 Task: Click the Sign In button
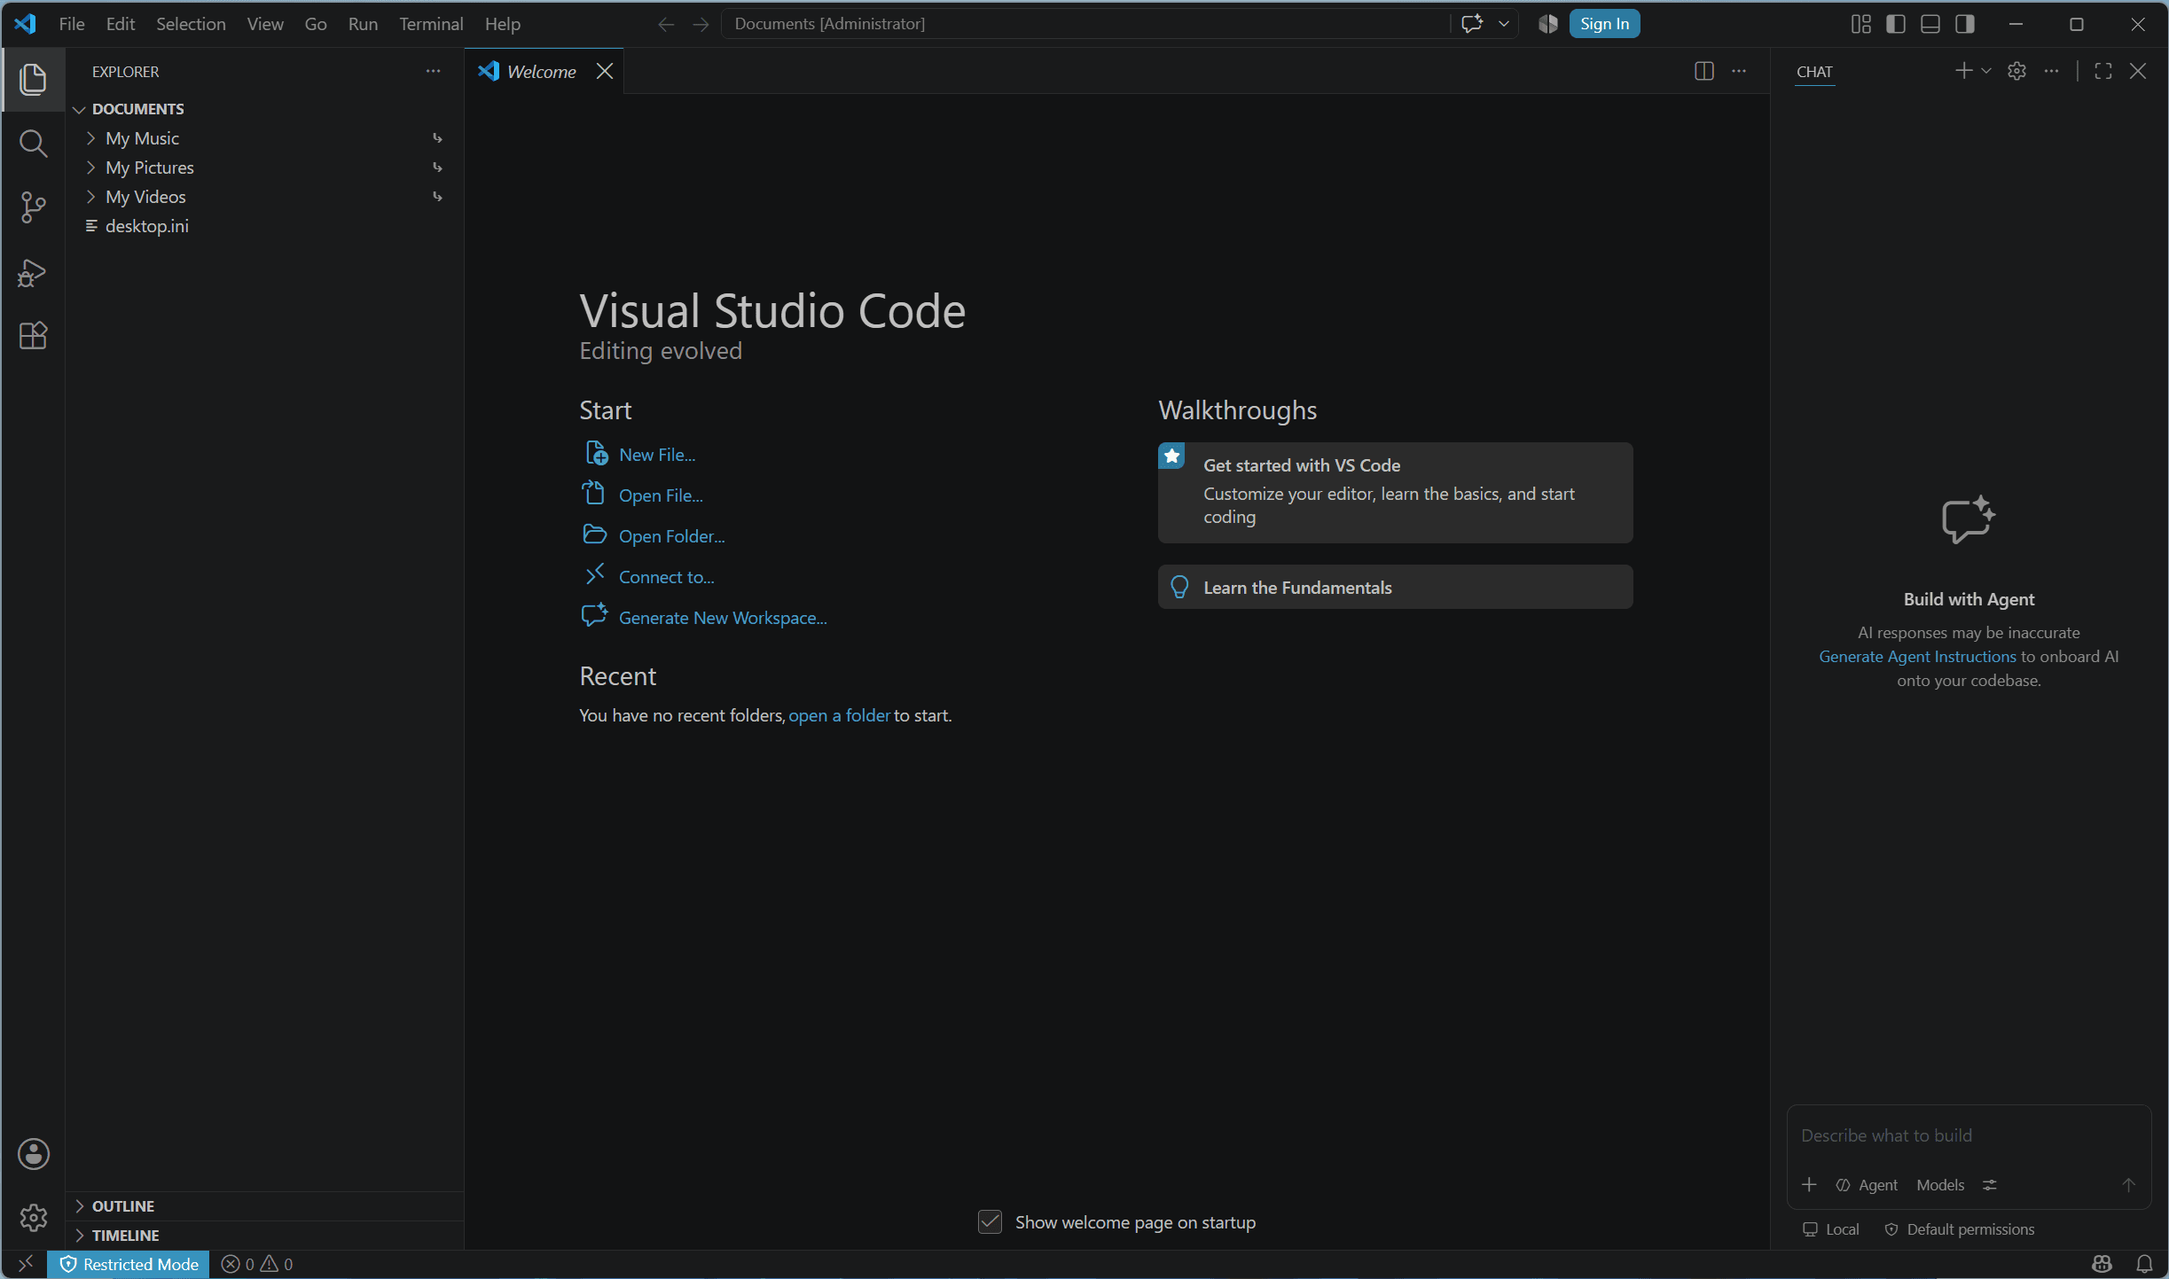point(1604,24)
